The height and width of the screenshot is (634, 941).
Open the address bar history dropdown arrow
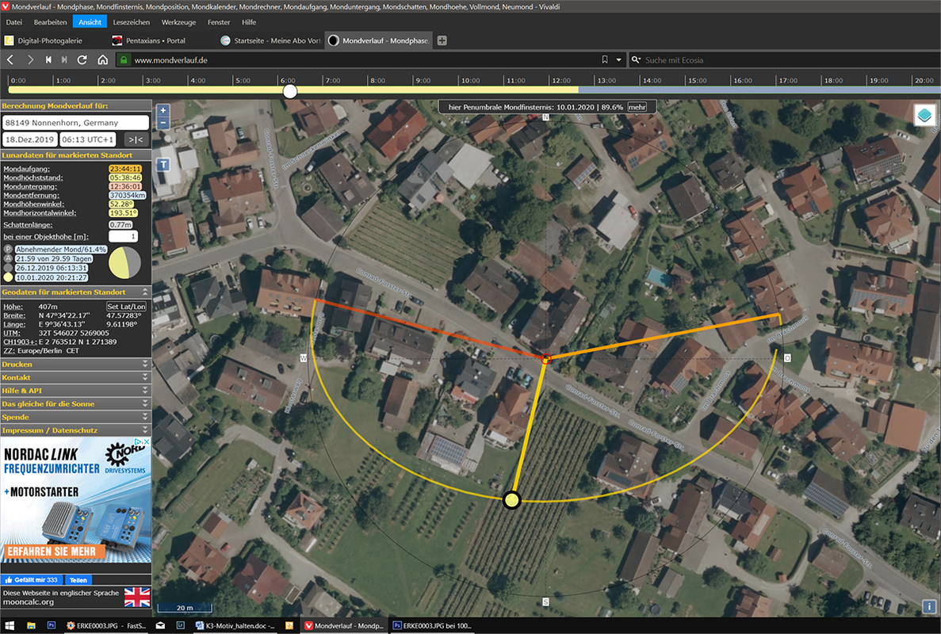(x=618, y=60)
